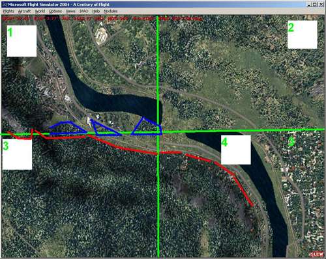Open the World menu
This screenshot has height=259, width=326.
pos(40,11)
